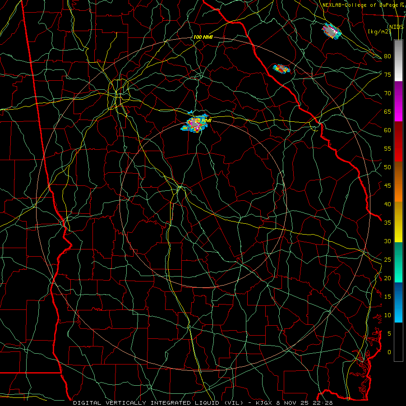Screen dimensions: 406x406
Task: Click the small red-yellow storm cell on the 100 NMI ring
Action: [281, 69]
